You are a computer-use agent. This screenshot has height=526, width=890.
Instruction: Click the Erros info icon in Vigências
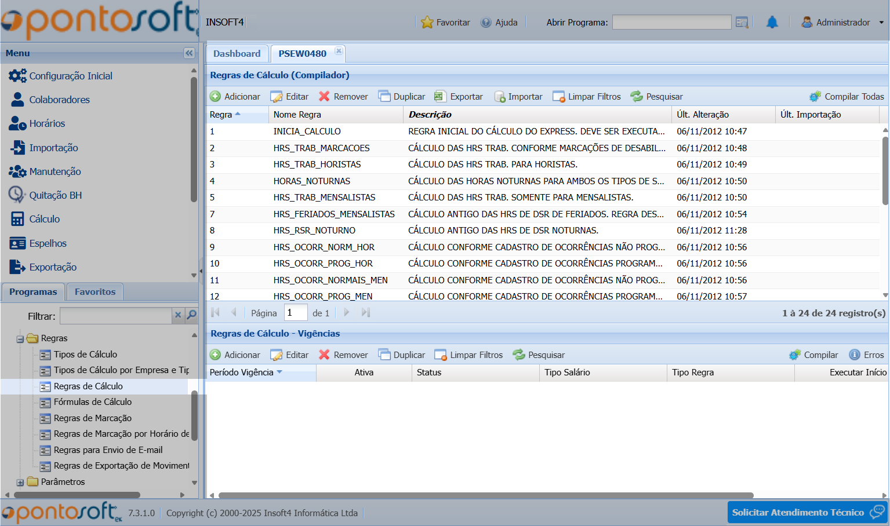855,355
